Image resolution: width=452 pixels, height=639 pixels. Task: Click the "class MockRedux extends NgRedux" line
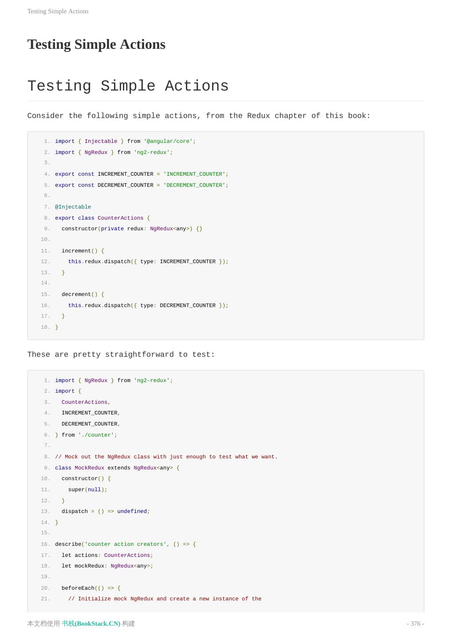click(x=117, y=468)
